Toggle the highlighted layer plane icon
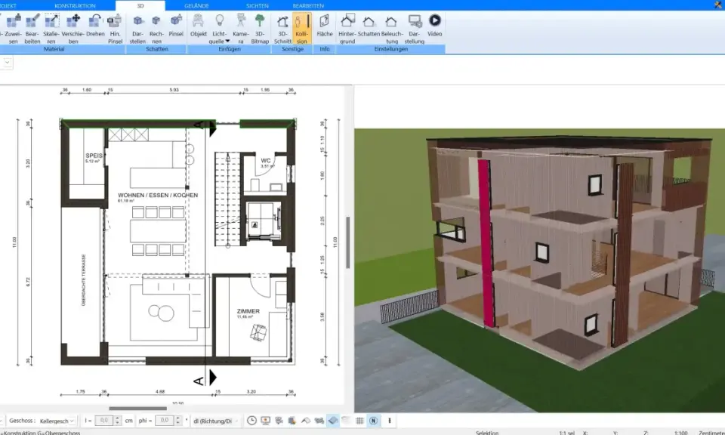Viewport: 725px width, 435px height. tap(333, 420)
